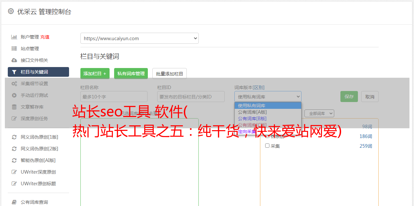Choose 公有词库[C版] from the dropdown list
Screen dimensions: 414x206
click(x=268, y=125)
